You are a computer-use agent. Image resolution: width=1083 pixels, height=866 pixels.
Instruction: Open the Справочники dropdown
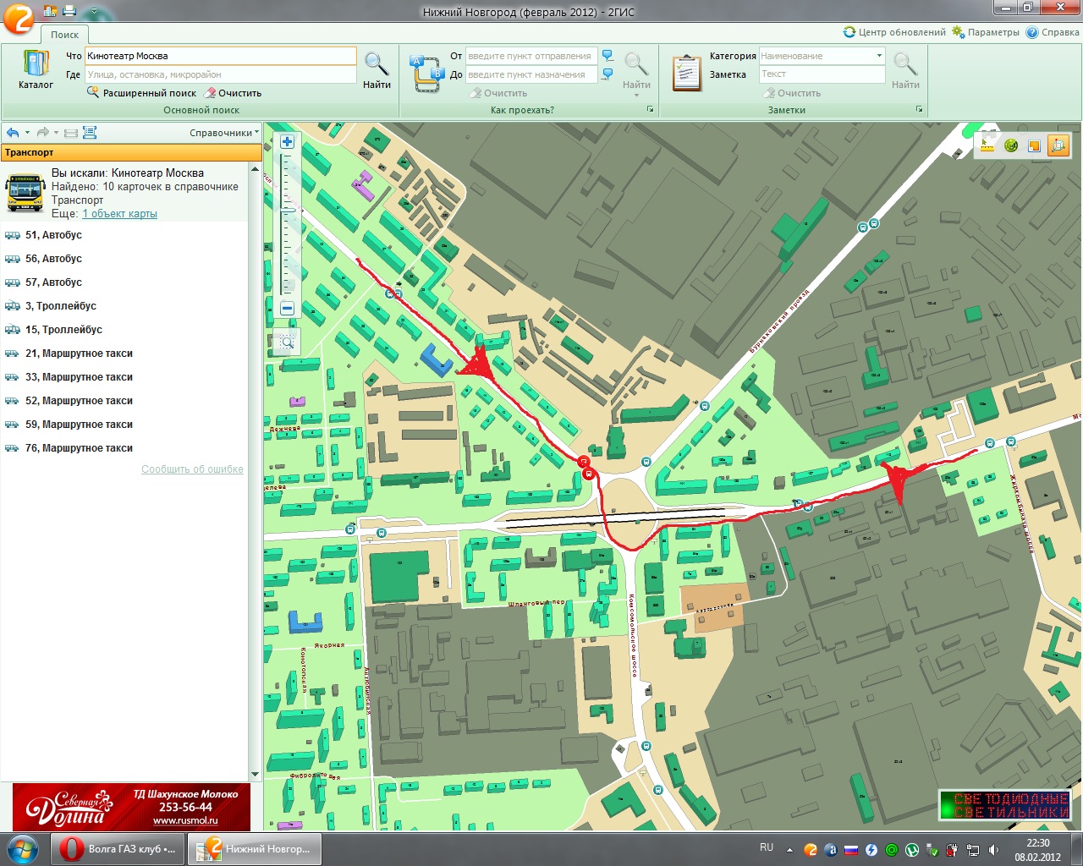click(223, 133)
